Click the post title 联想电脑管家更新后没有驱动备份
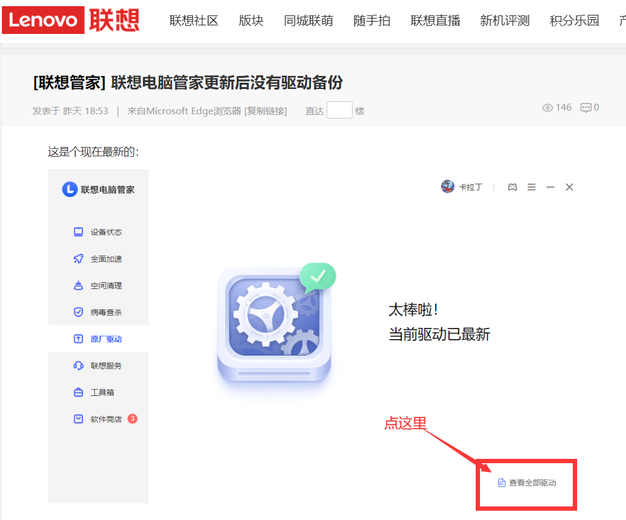 [x=227, y=83]
